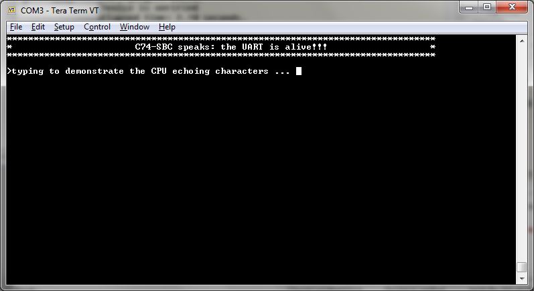Close the Tera Term window

click(512, 7)
